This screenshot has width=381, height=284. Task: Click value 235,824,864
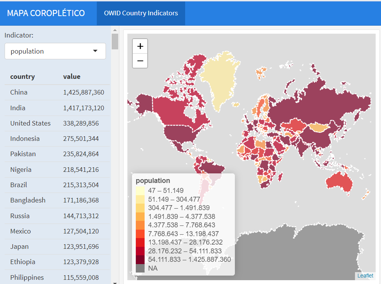pyautogui.click(x=81, y=154)
